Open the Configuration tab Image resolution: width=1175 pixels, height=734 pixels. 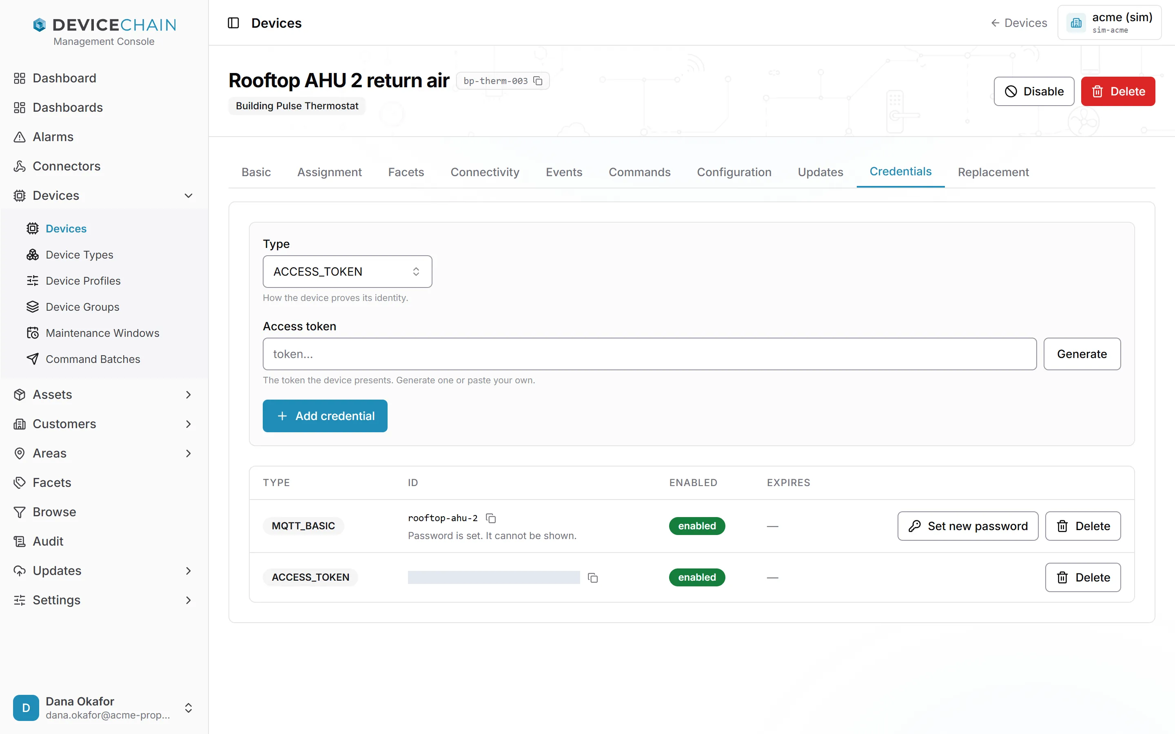pyautogui.click(x=734, y=172)
